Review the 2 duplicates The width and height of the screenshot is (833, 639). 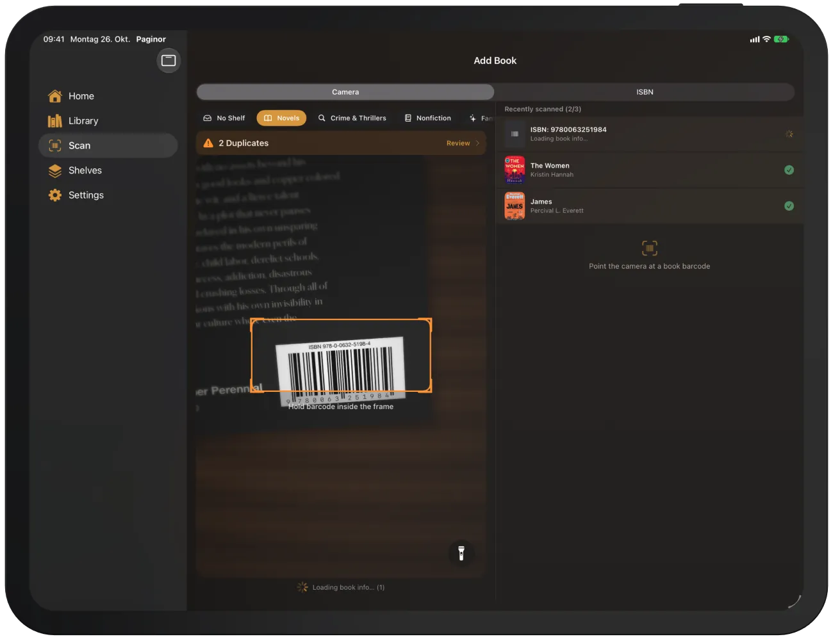click(463, 143)
